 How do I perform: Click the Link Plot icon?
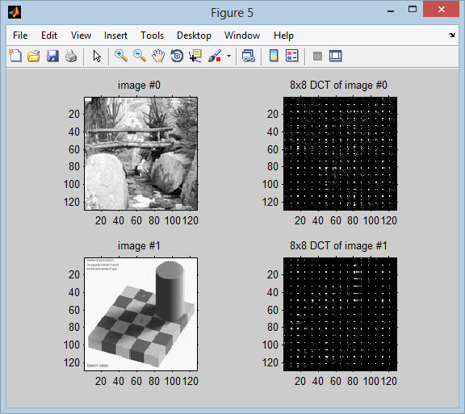pos(248,56)
